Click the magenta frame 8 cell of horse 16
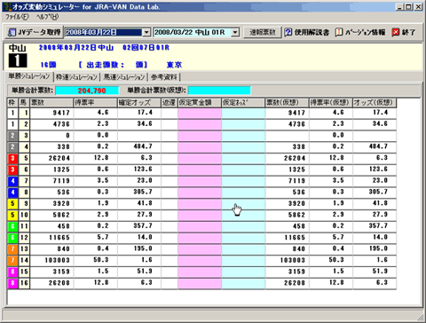The width and height of the screenshot is (426, 323). coord(12,283)
